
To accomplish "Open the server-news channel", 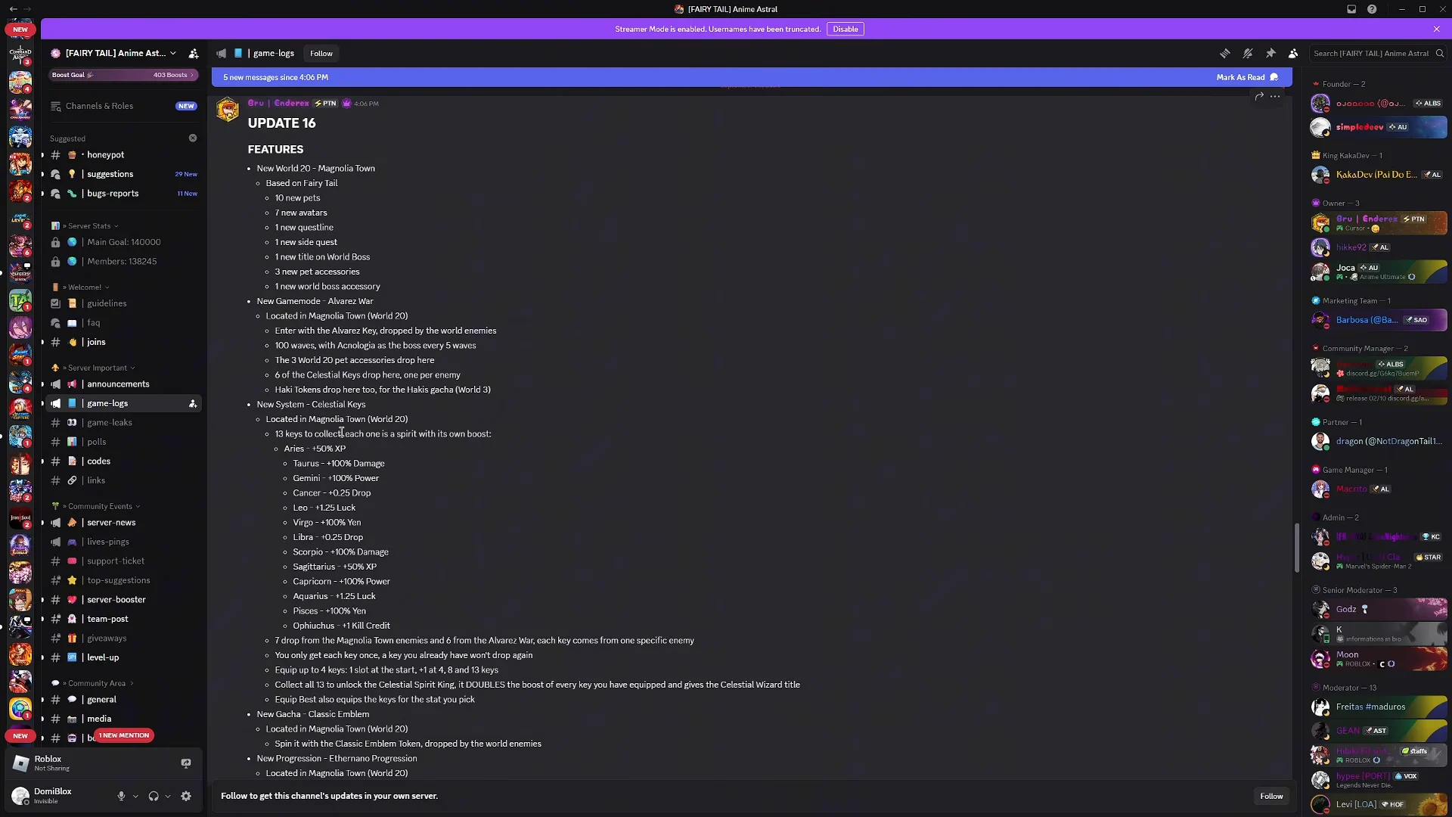I will click(123, 523).
